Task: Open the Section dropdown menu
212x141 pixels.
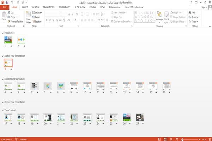Action: point(37,22)
